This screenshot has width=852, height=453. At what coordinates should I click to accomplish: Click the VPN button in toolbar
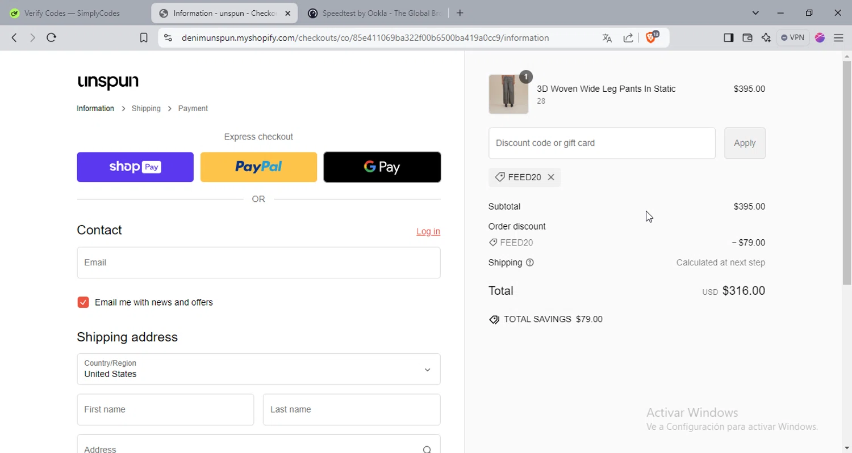793,37
